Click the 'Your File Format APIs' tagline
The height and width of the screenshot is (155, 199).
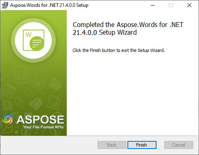coord(43,127)
